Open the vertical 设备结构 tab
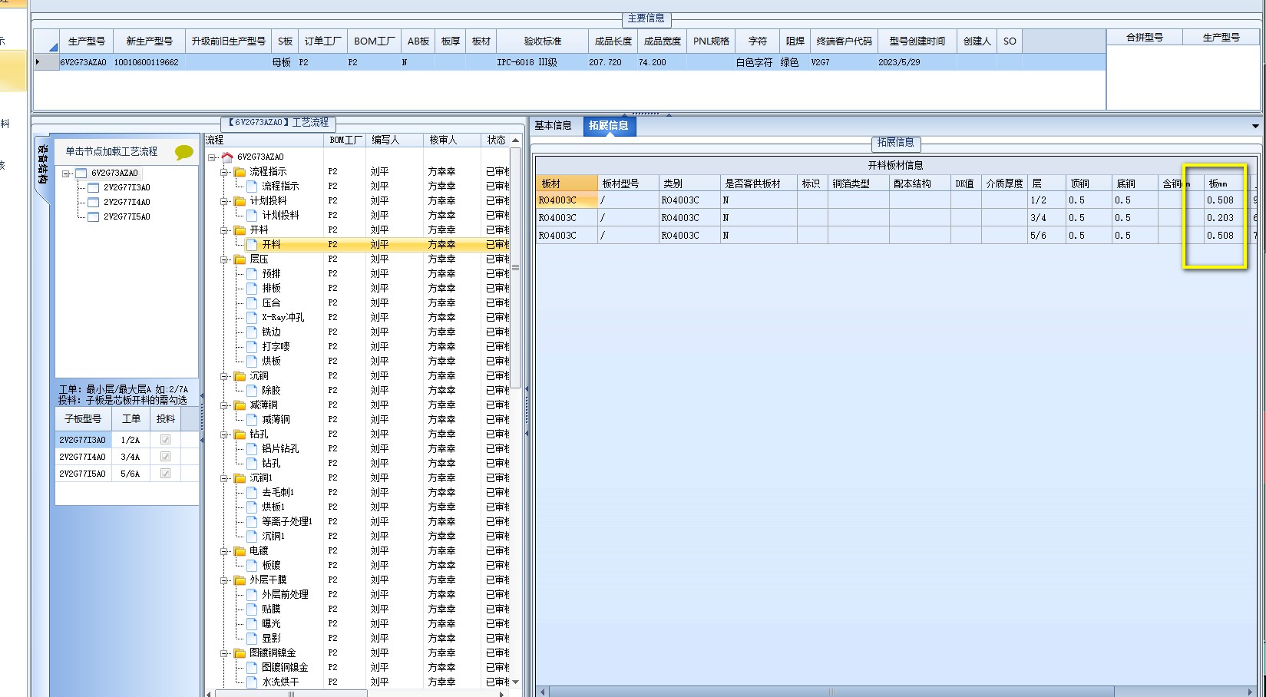 coord(43,166)
